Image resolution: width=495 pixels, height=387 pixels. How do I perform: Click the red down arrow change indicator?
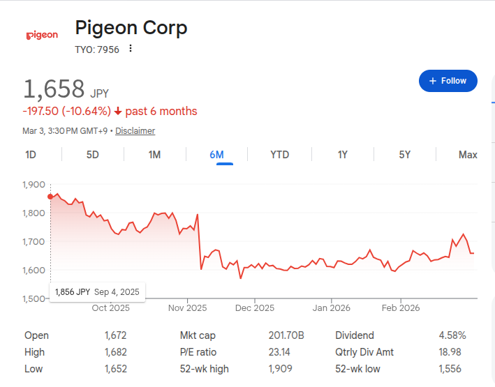118,112
